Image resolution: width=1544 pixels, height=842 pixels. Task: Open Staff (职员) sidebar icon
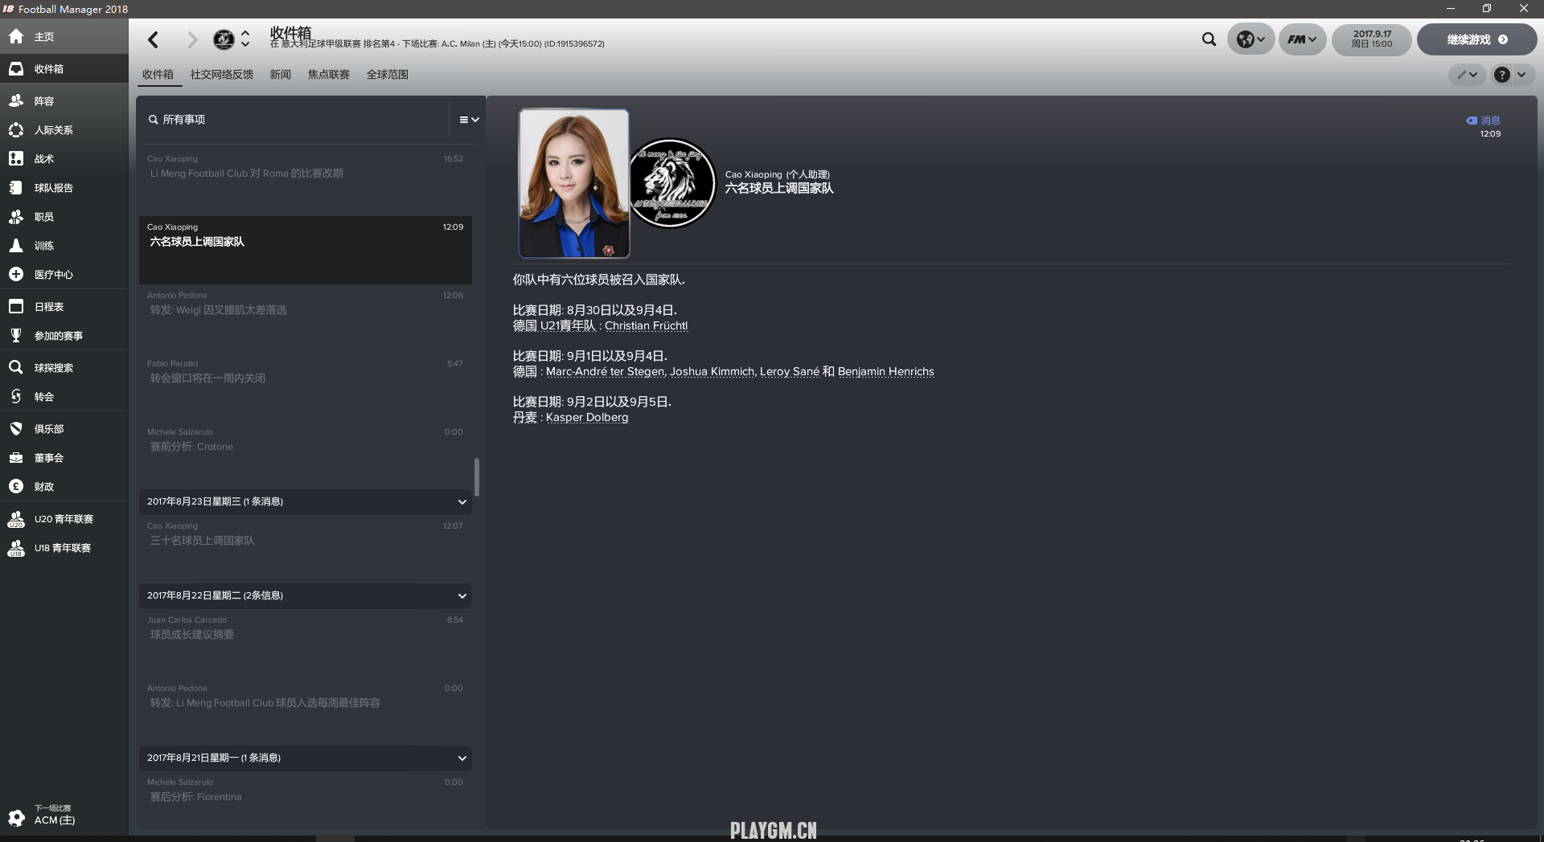16,217
